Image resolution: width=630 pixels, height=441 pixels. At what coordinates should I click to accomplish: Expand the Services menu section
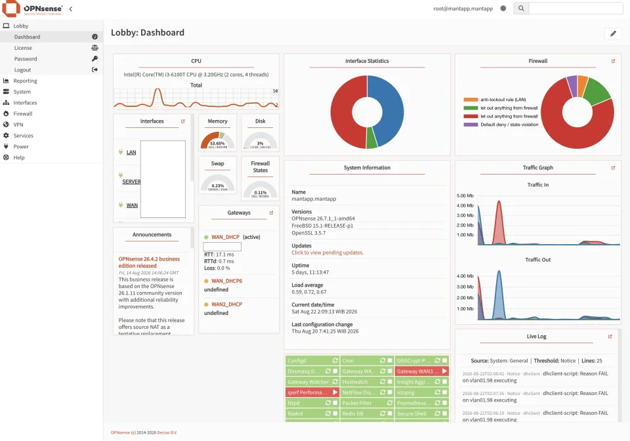(x=51, y=136)
